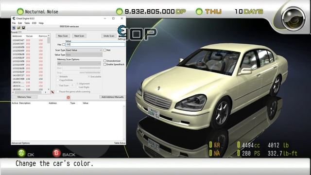Sort by the Previous column in found list

(42, 36)
